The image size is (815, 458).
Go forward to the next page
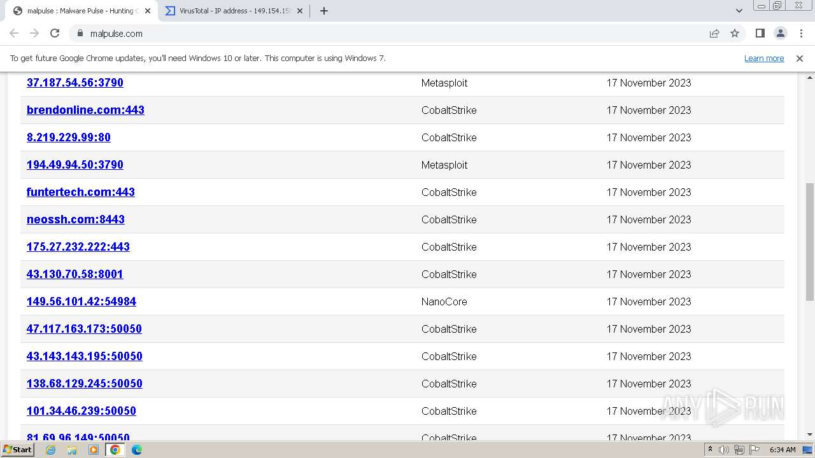tap(34, 33)
